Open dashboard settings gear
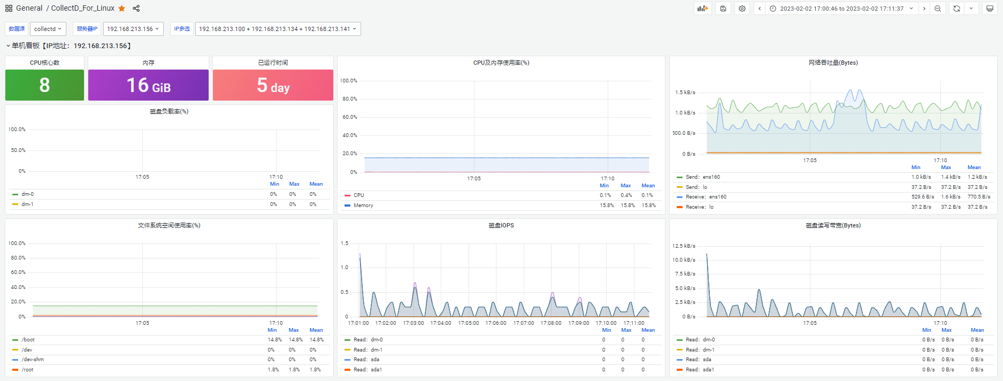The width and height of the screenshot is (1003, 381). point(742,9)
